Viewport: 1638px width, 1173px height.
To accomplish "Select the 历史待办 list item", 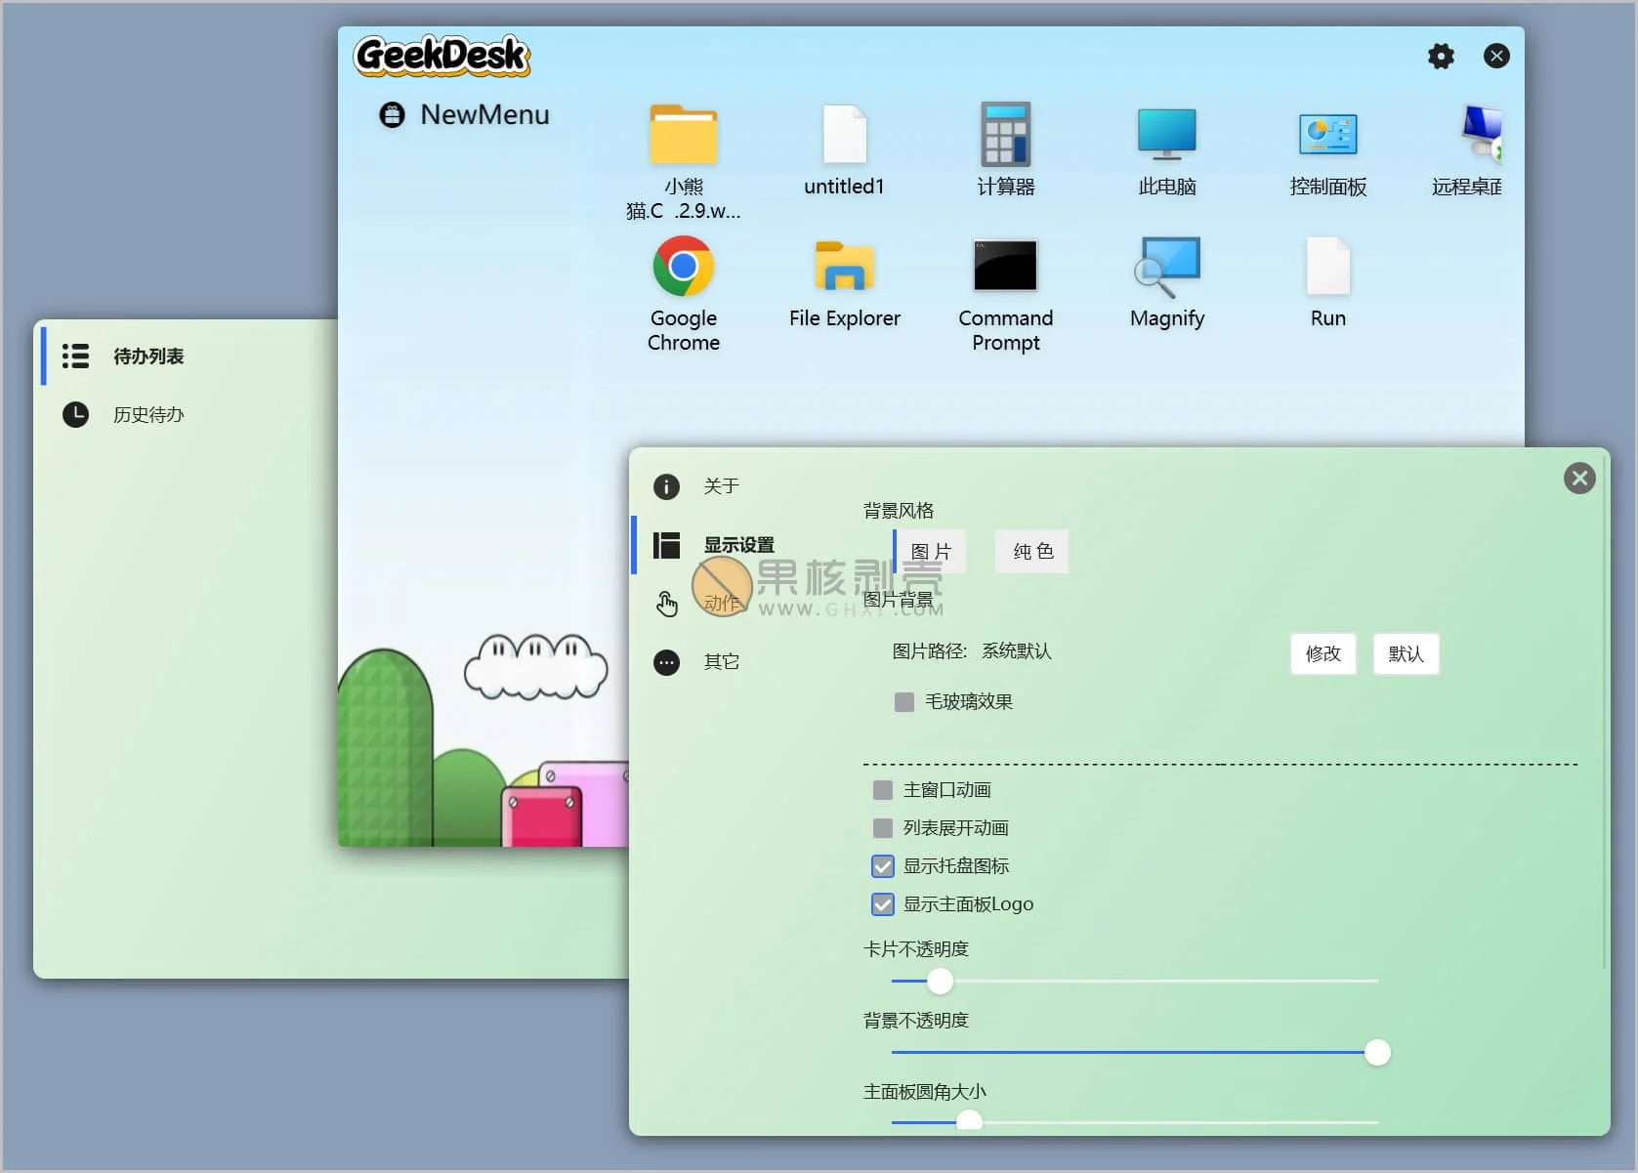I will tap(148, 415).
